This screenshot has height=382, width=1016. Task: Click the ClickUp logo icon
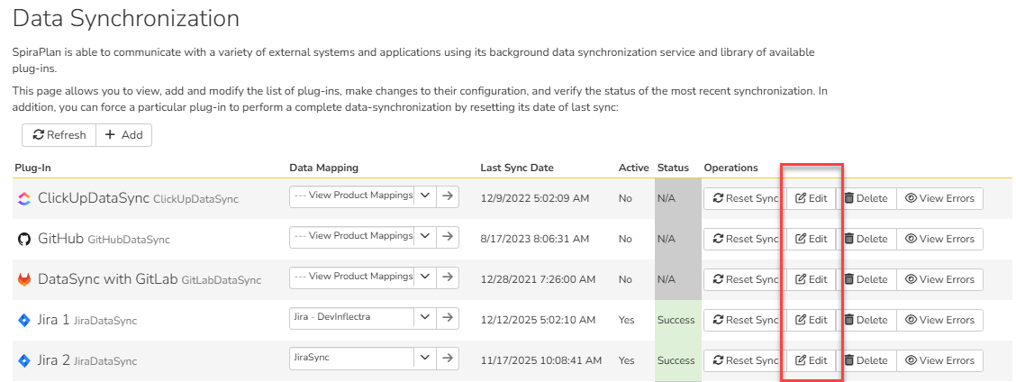coord(24,198)
